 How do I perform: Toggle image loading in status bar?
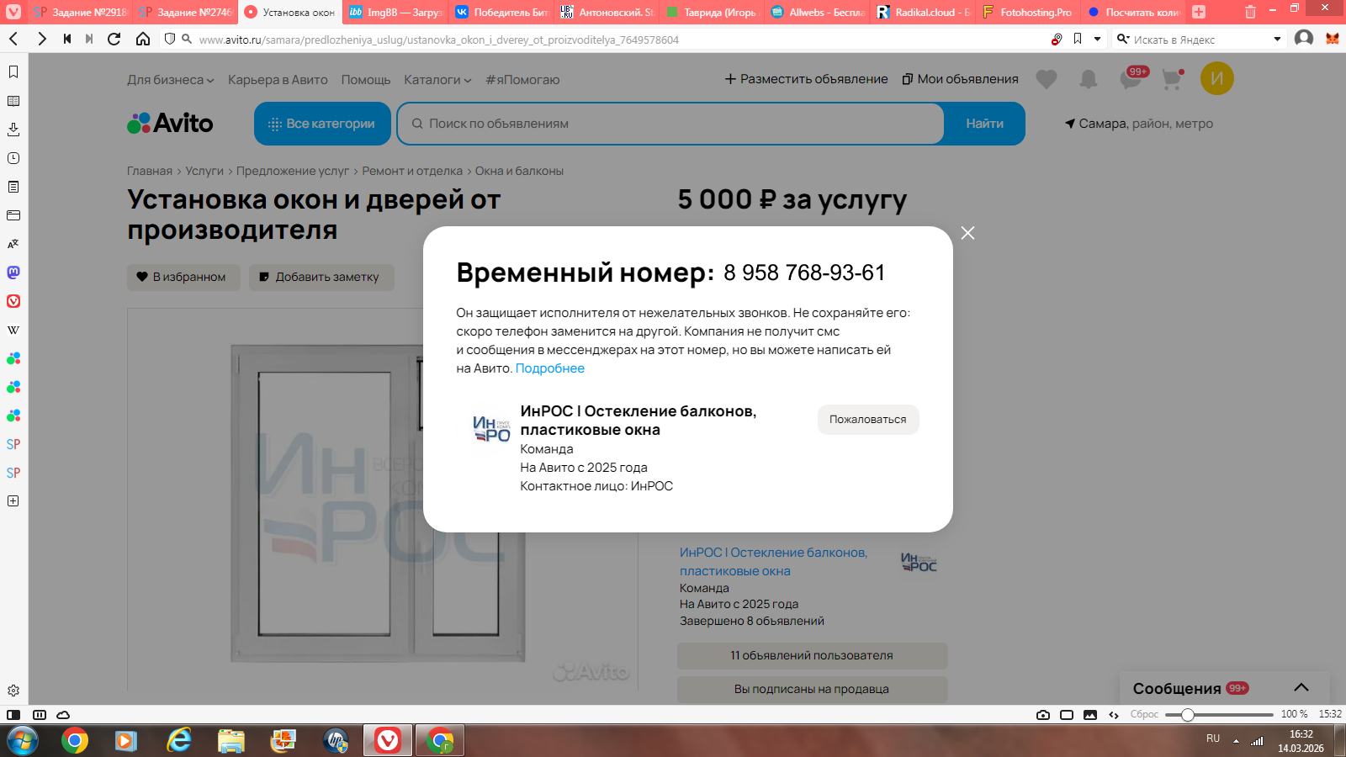[1090, 715]
